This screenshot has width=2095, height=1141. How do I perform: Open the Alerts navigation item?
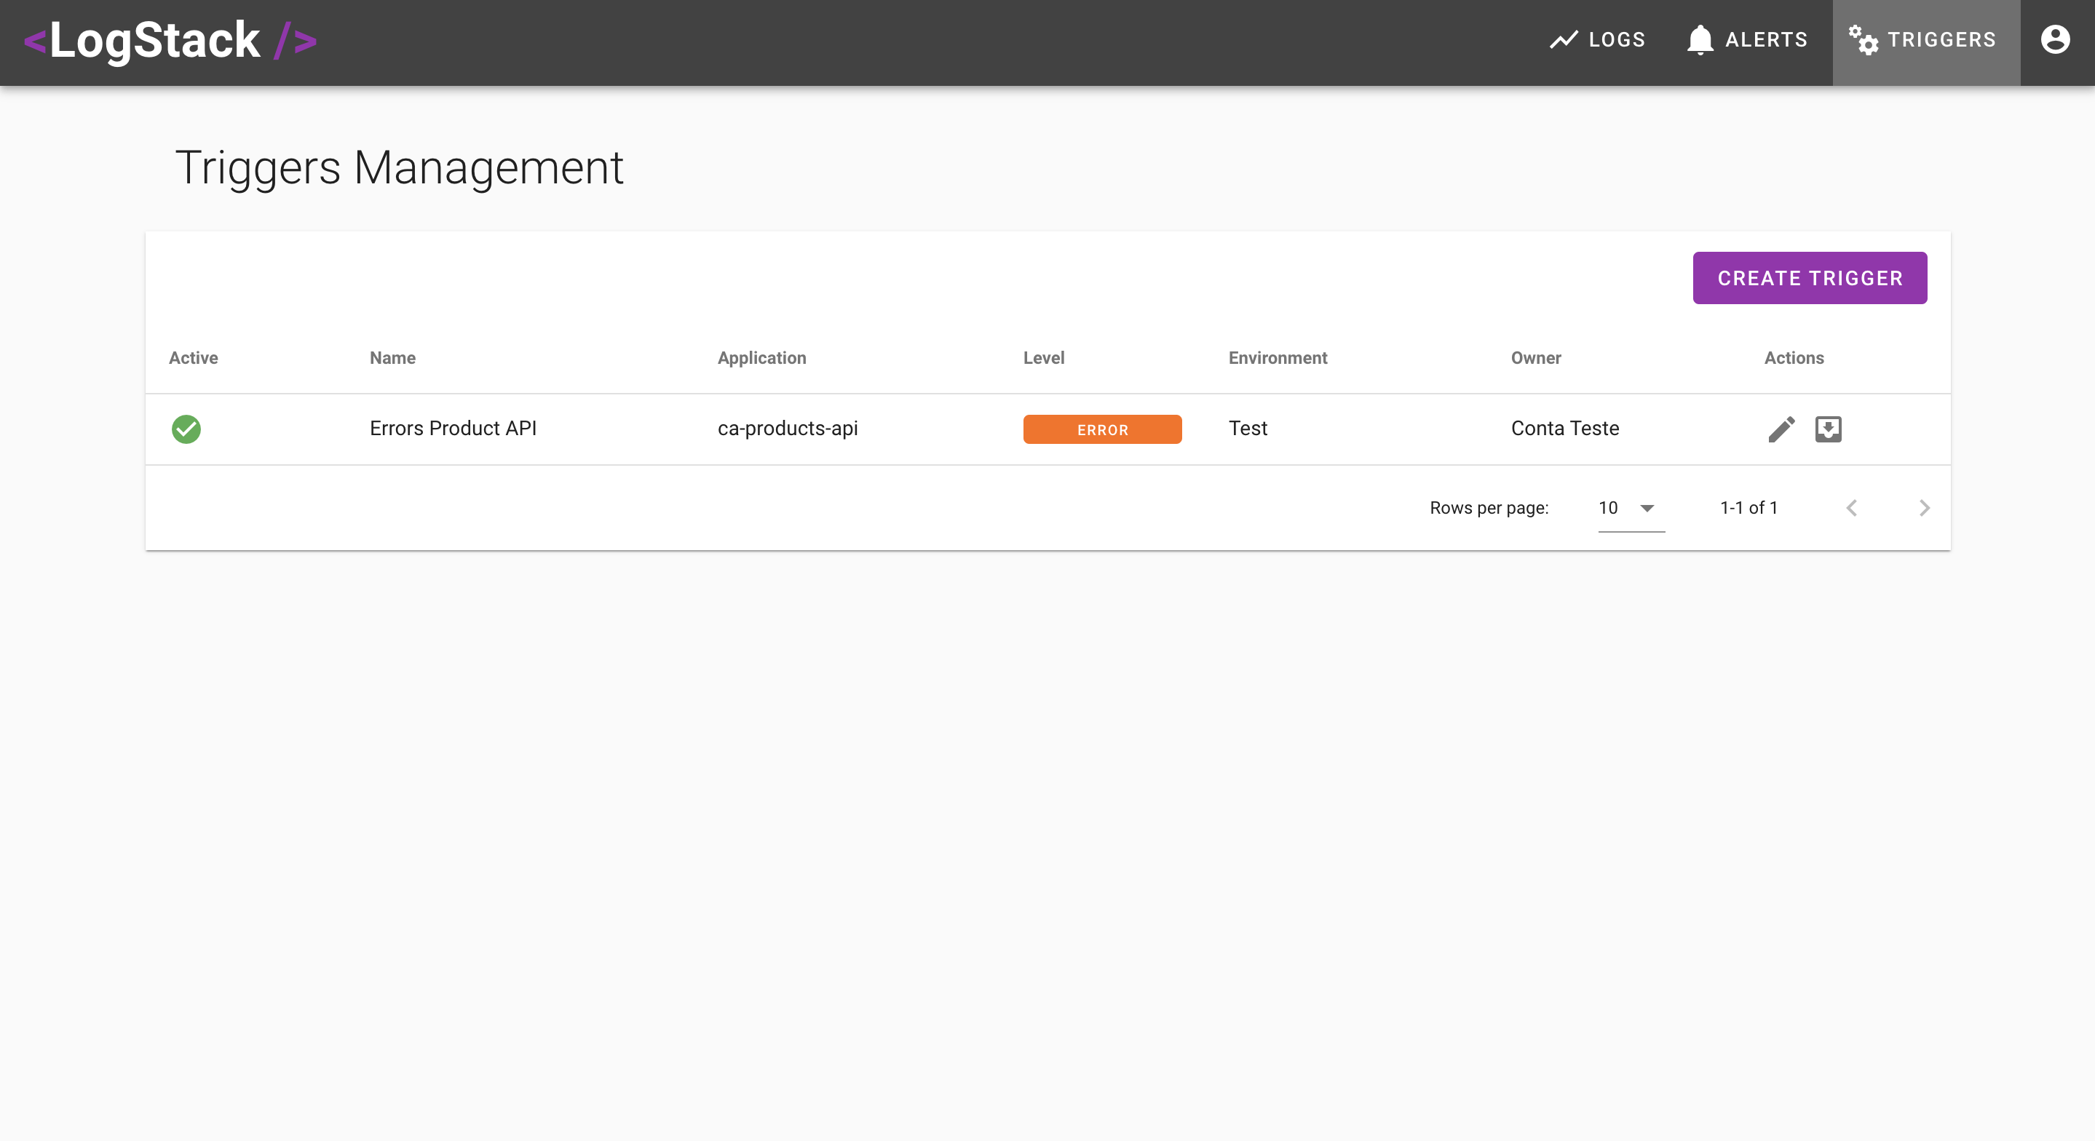(x=1747, y=40)
